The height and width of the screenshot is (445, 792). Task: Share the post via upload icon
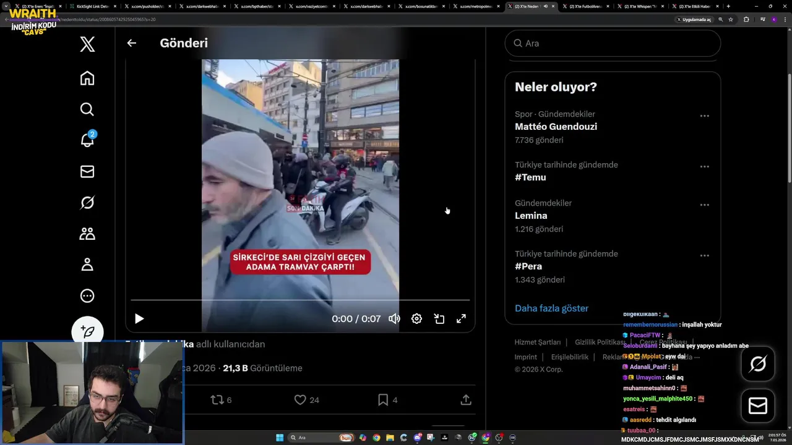click(x=466, y=400)
